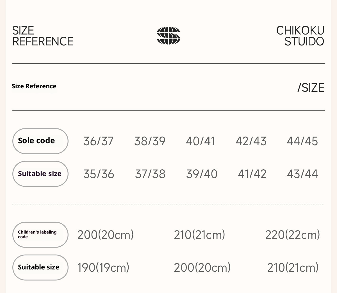337x293 pixels.
Task: Click the Children's labeling code pill
Action: (x=40, y=234)
